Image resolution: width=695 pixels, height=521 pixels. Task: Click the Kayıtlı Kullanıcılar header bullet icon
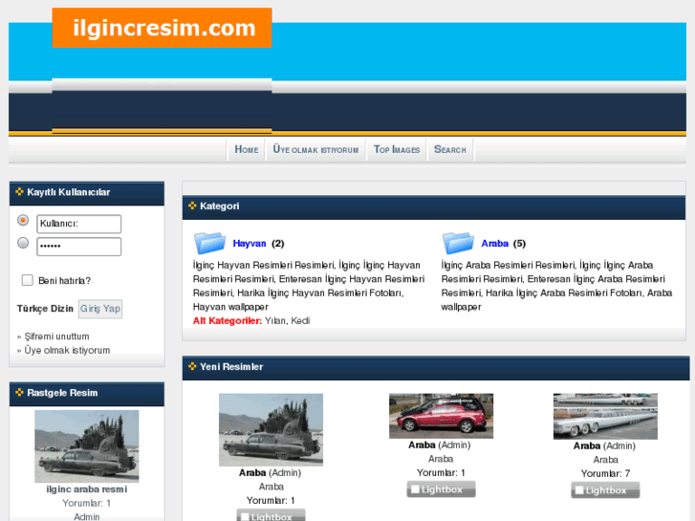point(19,192)
